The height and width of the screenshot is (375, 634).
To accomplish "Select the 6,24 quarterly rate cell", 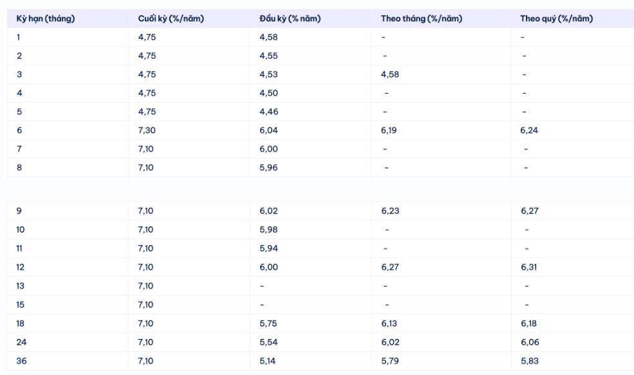I will click(x=530, y=131).
